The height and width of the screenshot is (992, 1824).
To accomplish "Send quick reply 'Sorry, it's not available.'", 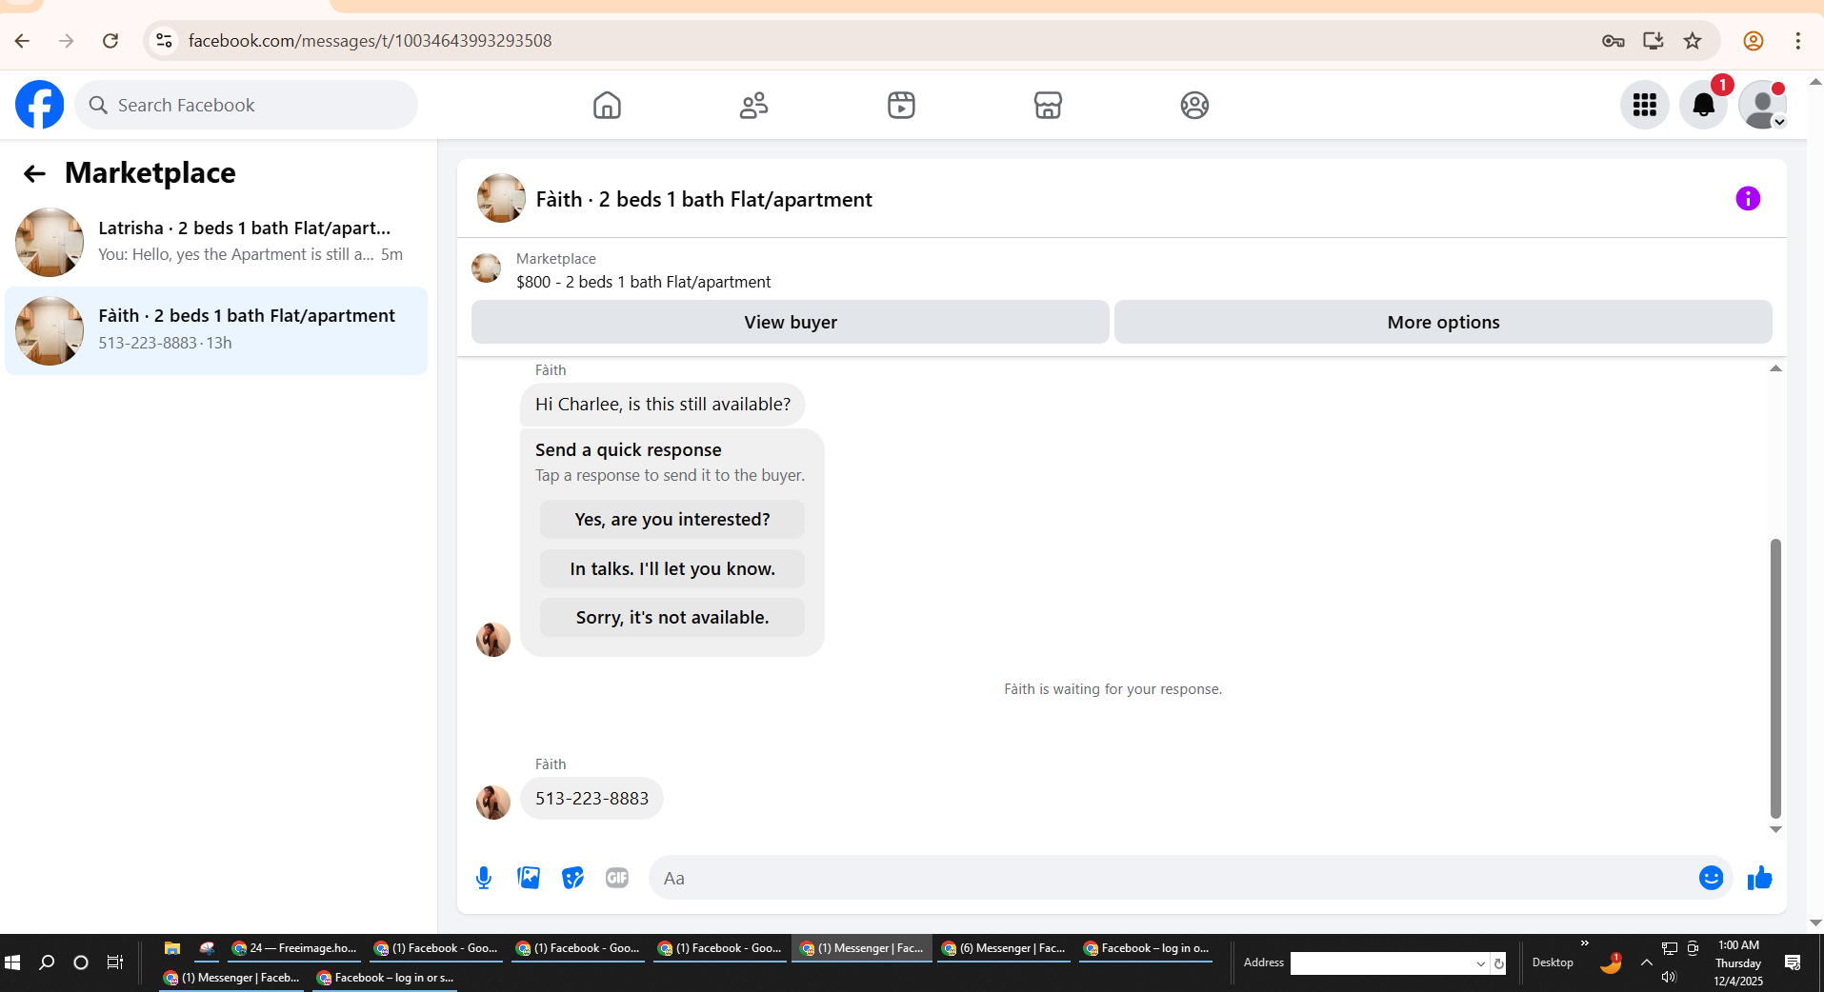I will (672, 618).
